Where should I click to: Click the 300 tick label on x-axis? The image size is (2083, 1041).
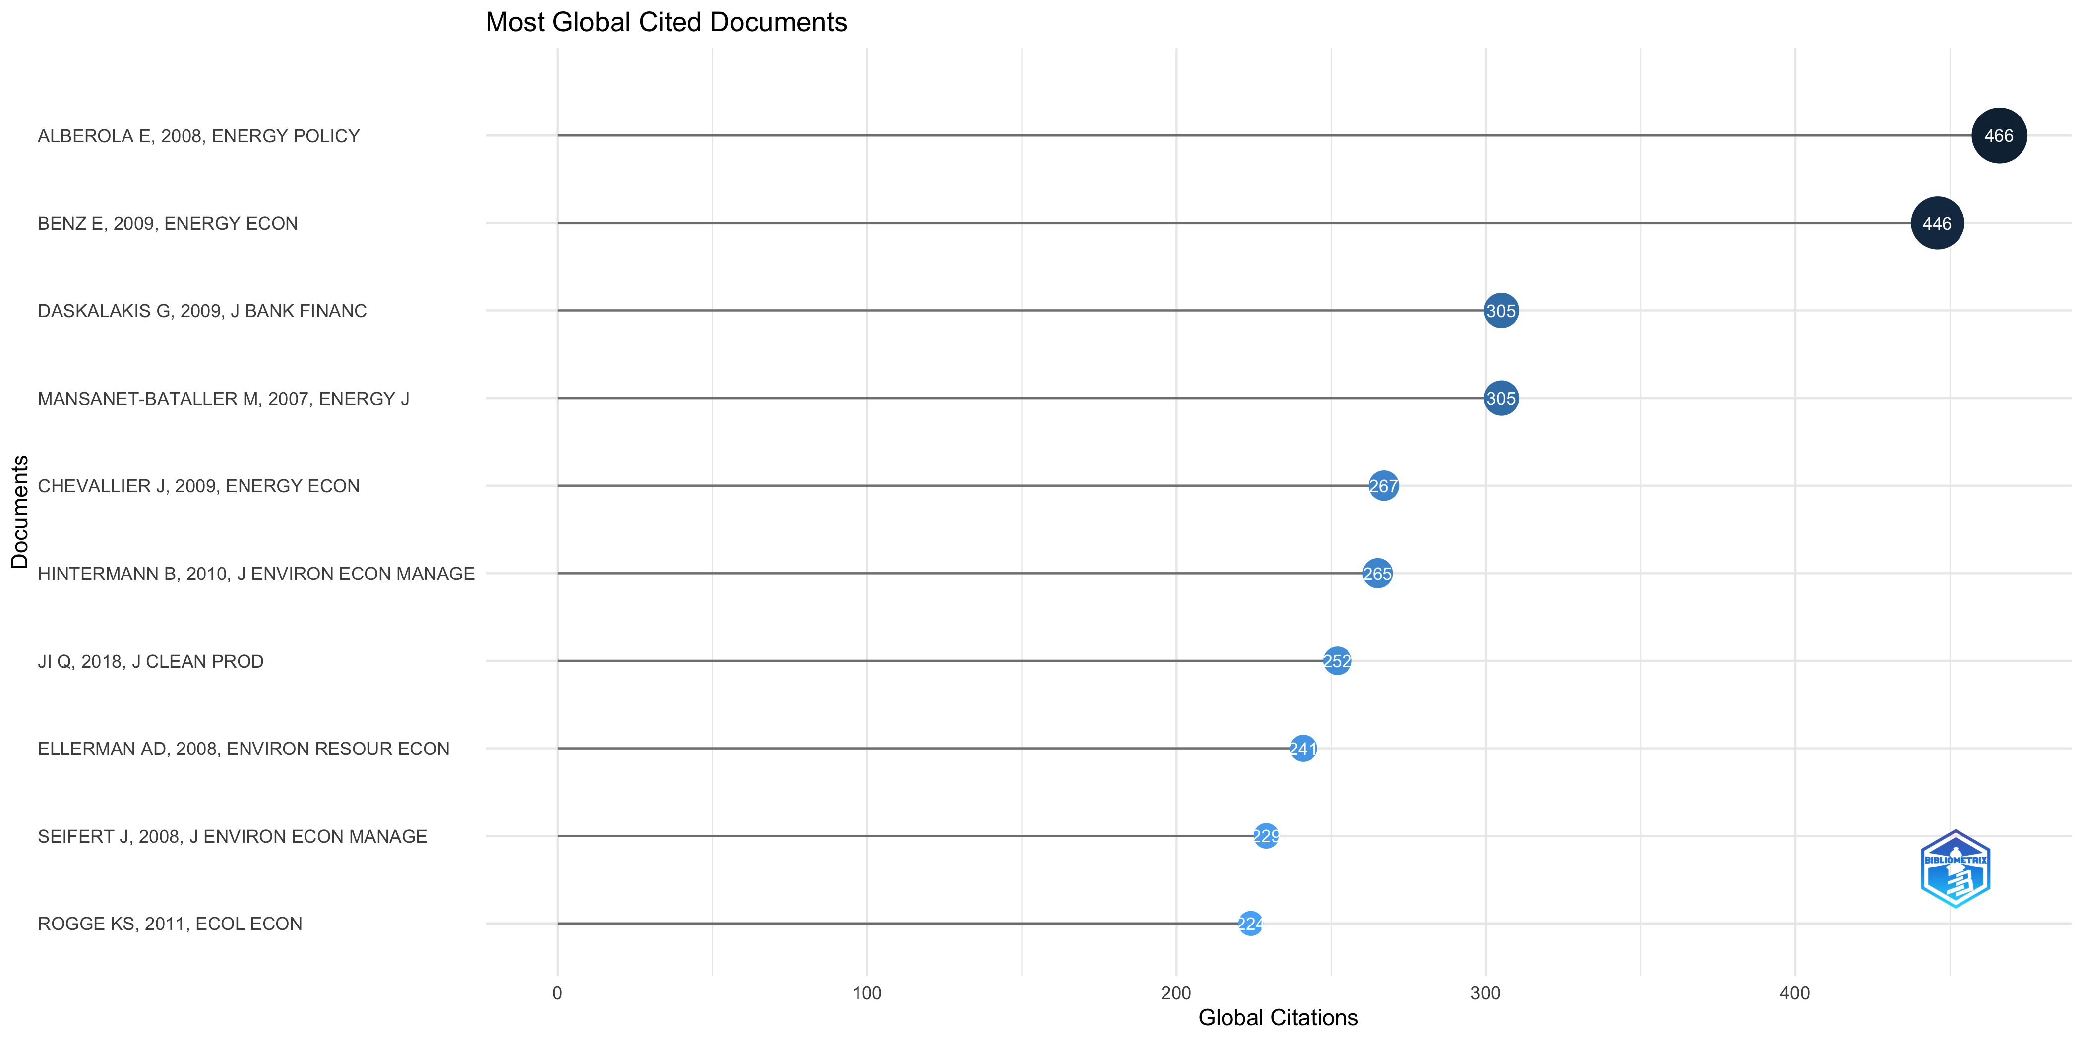pos(1484,993)
